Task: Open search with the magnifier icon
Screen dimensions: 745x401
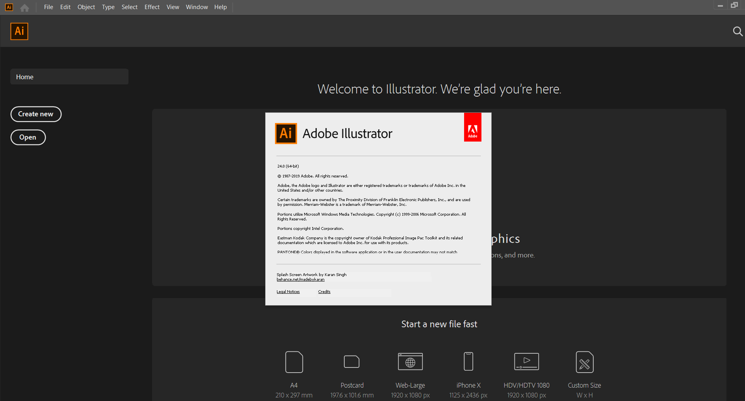Action: [738, 31]
